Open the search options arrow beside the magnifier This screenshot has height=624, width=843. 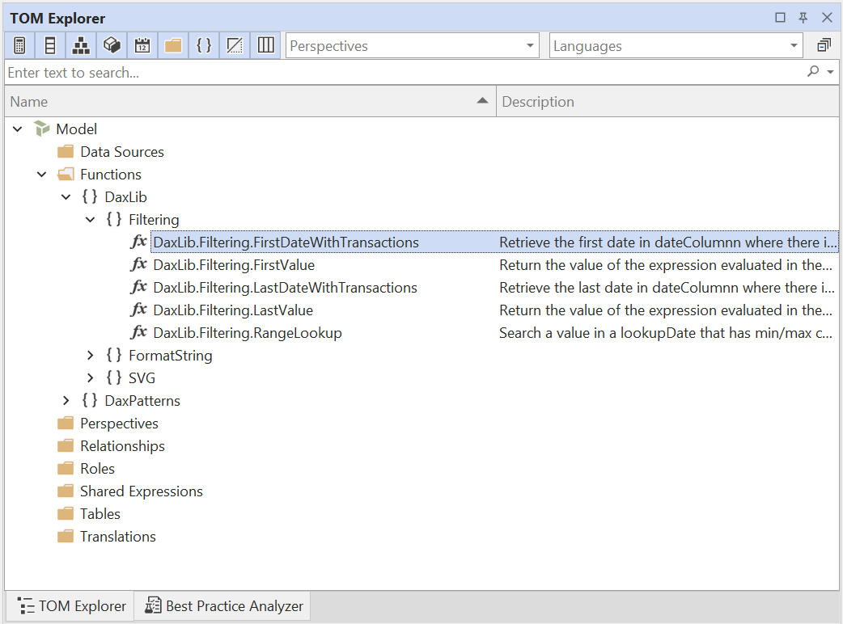[829, 71]
